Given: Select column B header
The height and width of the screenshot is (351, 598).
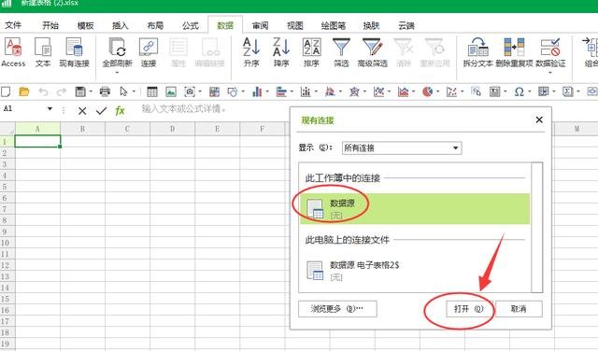Looking at the screenshot, I should coord(82,129).
